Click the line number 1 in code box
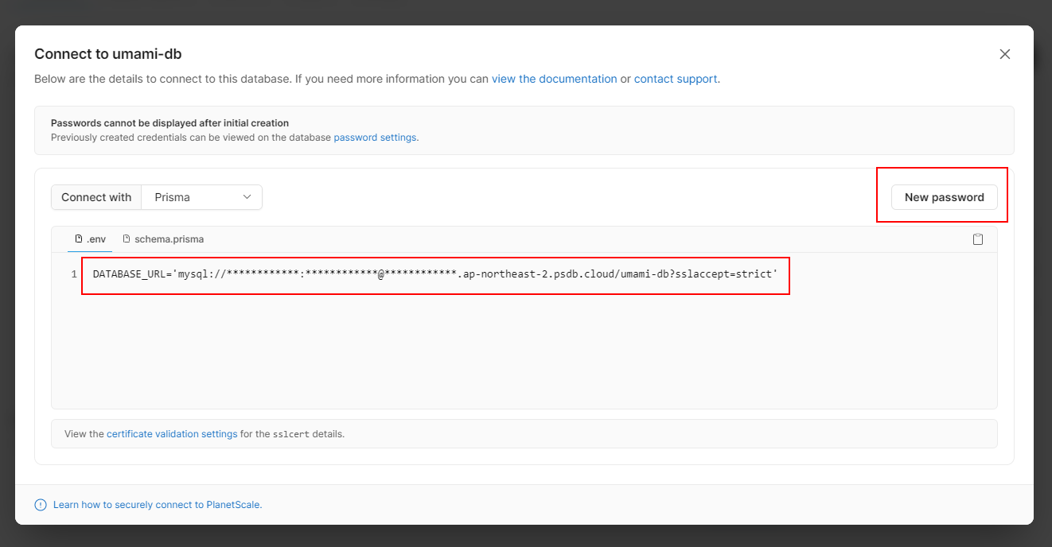 [x=74, y=274]
